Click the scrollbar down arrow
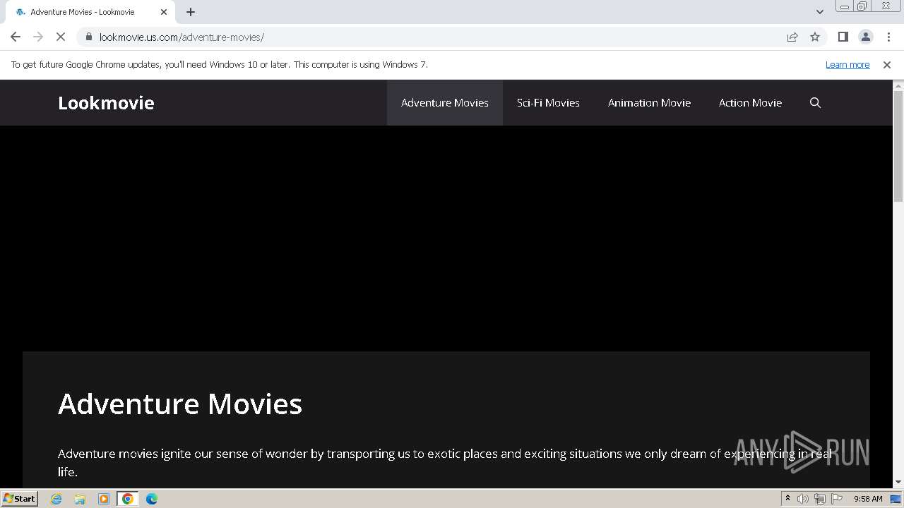The height and width of the screenshot is (508, 904). pos(898,482)
